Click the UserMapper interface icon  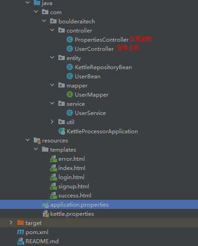click(x=70, y=95)
